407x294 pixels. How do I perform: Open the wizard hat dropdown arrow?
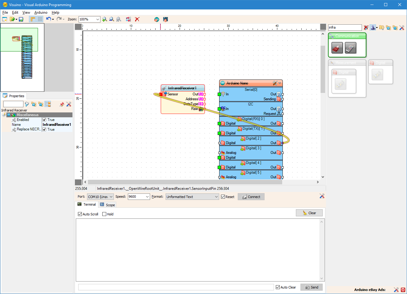pyautogui.click(x=377, y=28)
